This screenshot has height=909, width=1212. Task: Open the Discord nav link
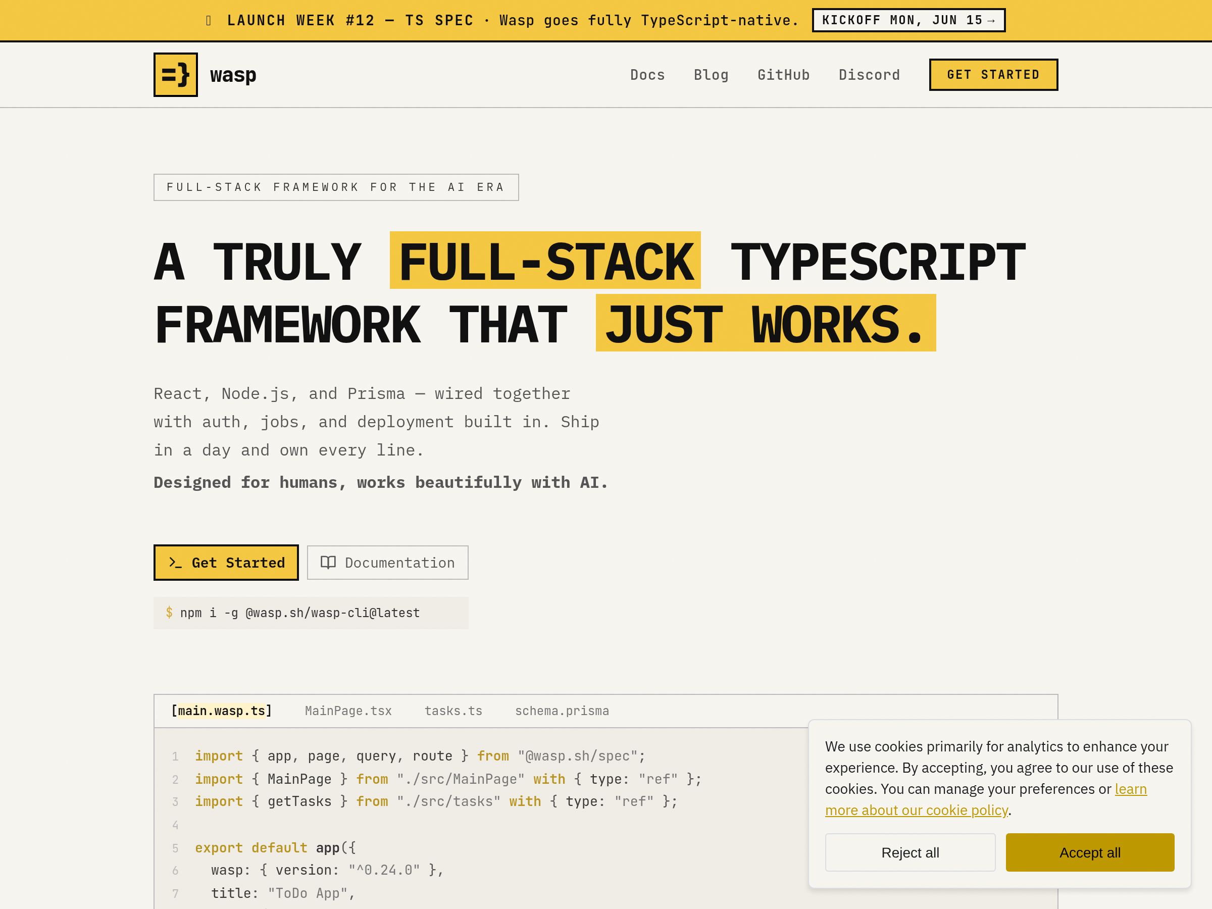pos(869,75)
